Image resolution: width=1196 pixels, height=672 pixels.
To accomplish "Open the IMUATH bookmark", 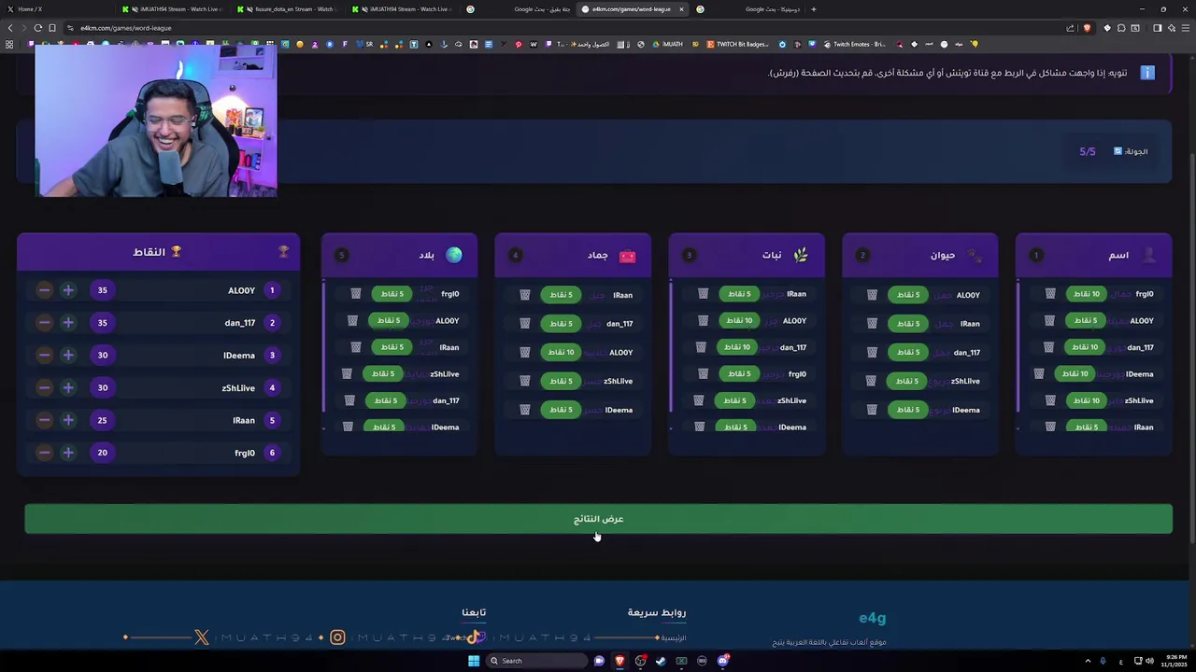I will tap(667, 44).
